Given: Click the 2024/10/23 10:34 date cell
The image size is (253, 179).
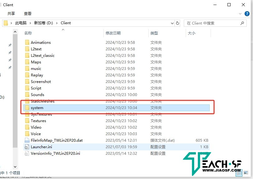Looking at the screenshot, I should click(121, 108).
